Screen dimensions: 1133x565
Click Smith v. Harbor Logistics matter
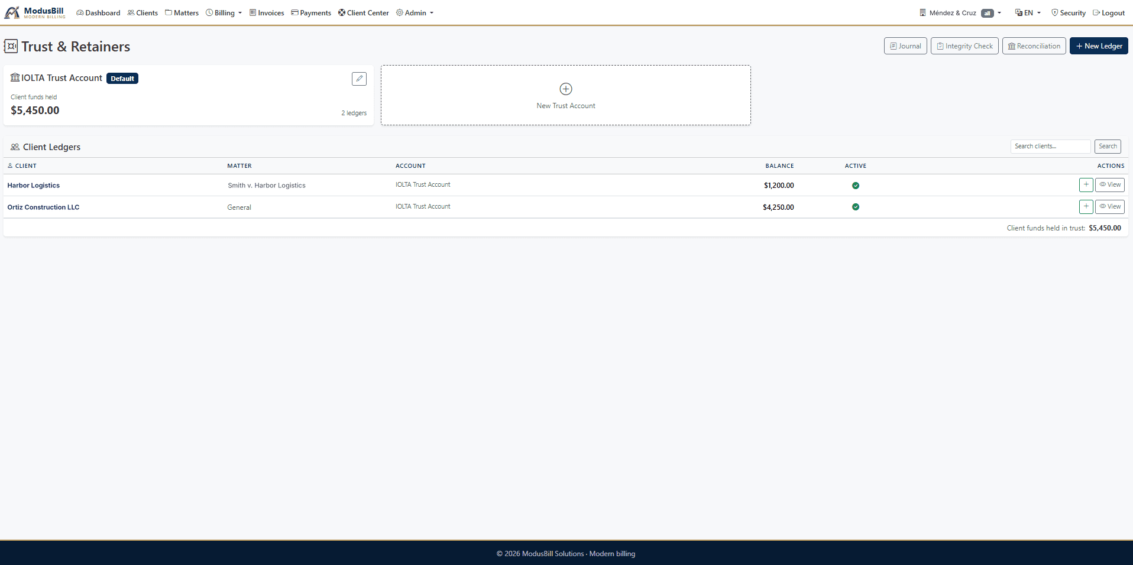tap(267, 186)
